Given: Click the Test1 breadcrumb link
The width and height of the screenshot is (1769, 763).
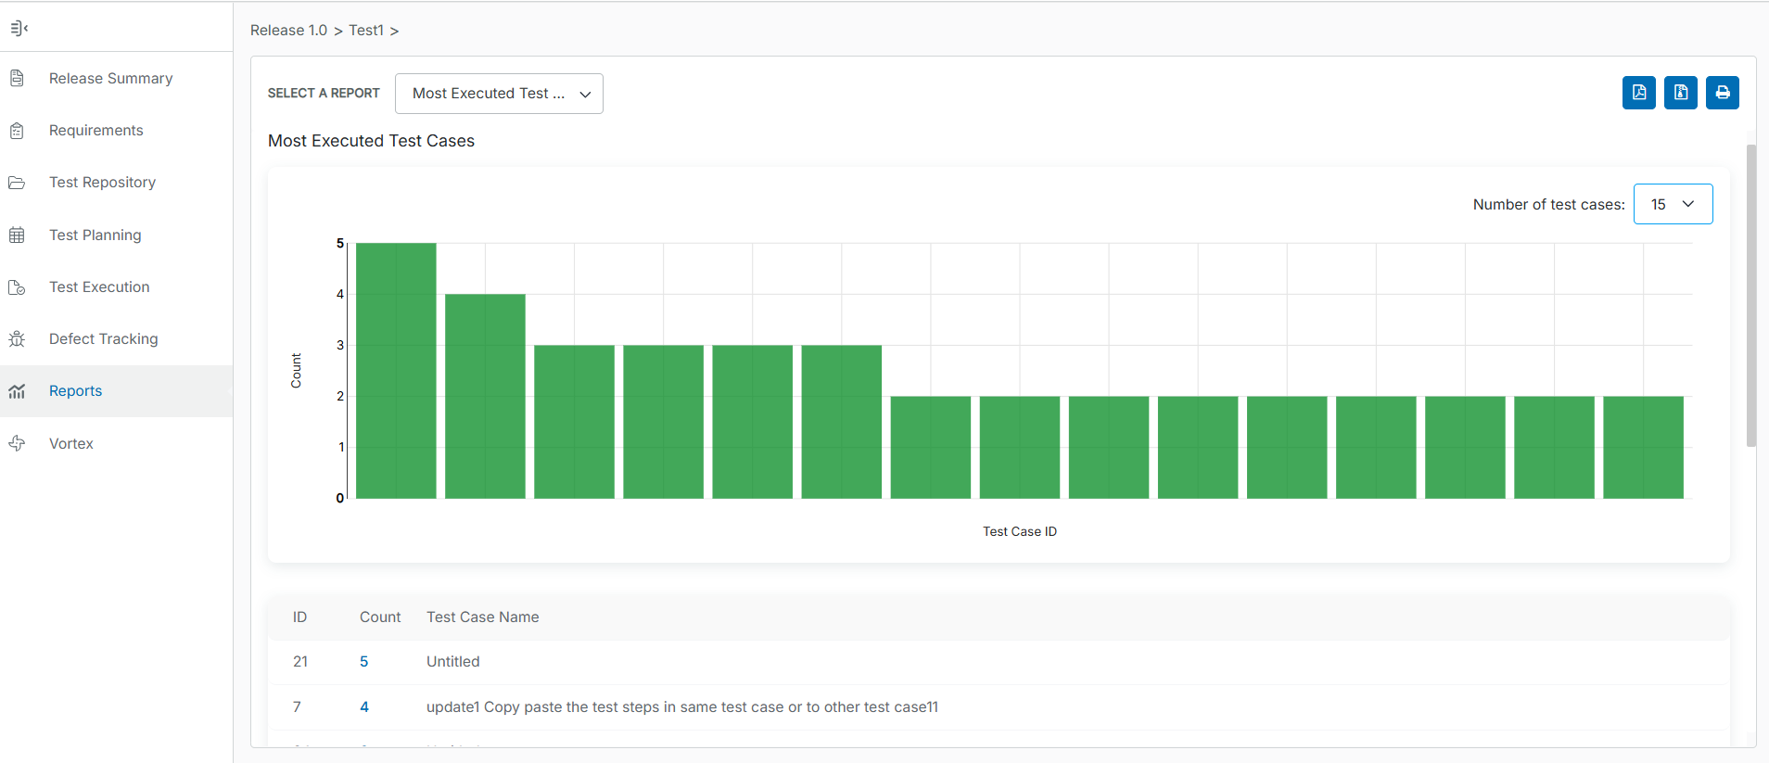Looking at the screenshot, I should coord(365,31).
